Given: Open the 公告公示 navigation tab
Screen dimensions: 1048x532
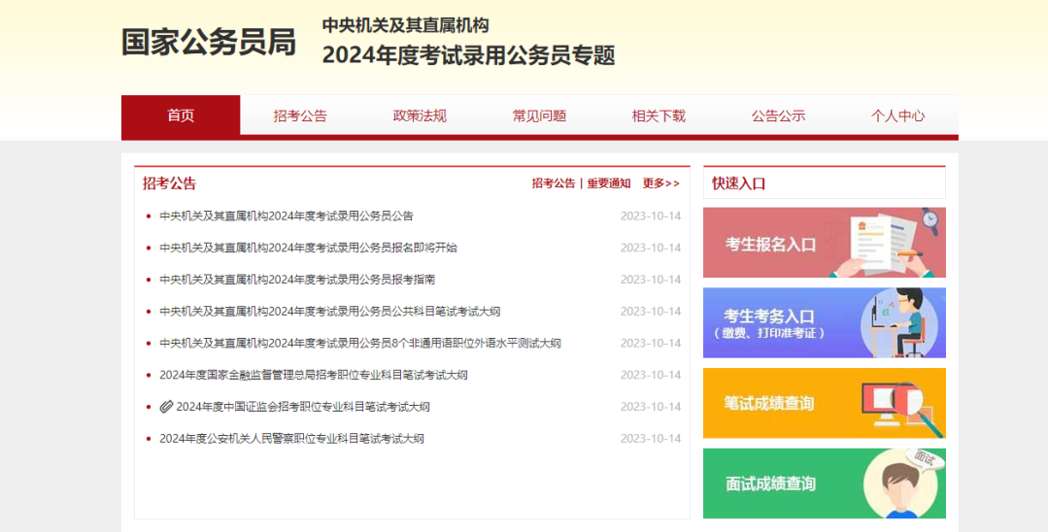Looking at the screenshot, I should click(x=778, y=116).
